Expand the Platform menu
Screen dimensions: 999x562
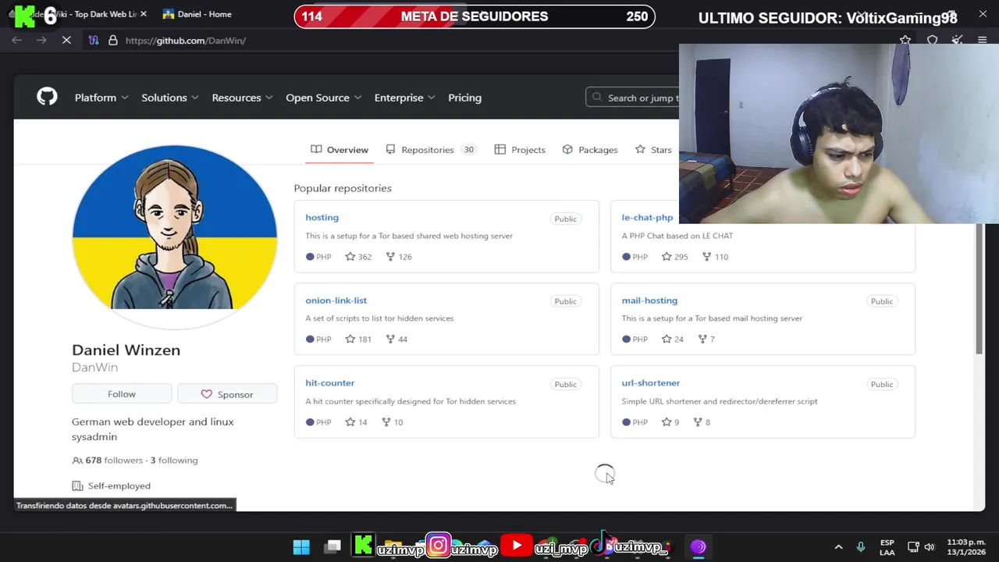pyautogui.click(x=101, y=98)
